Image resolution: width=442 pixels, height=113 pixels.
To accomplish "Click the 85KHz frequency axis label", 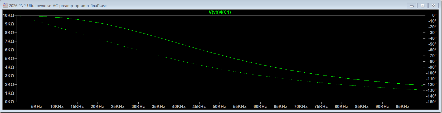I will click(x=362, y=107).
